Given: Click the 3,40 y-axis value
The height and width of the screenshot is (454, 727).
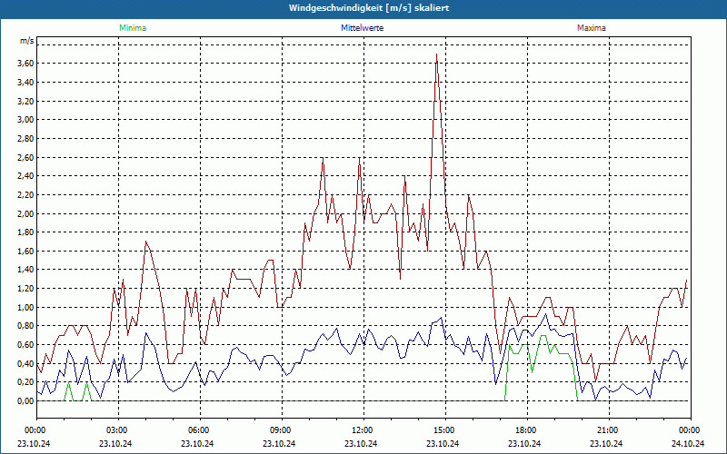Looking at the screenshot, I should [x=25, y=83].
